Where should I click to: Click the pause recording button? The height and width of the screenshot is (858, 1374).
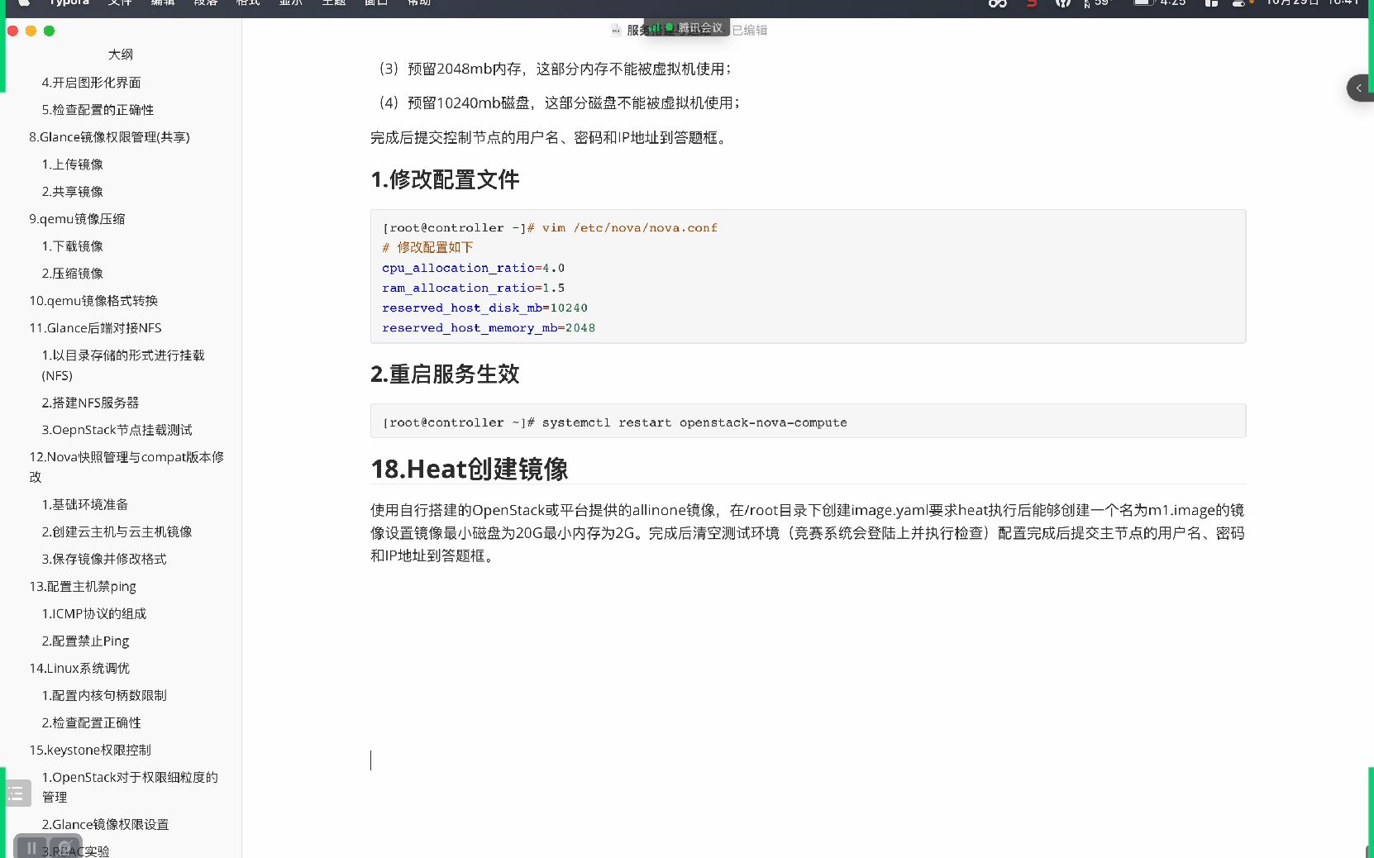point(31,847)
